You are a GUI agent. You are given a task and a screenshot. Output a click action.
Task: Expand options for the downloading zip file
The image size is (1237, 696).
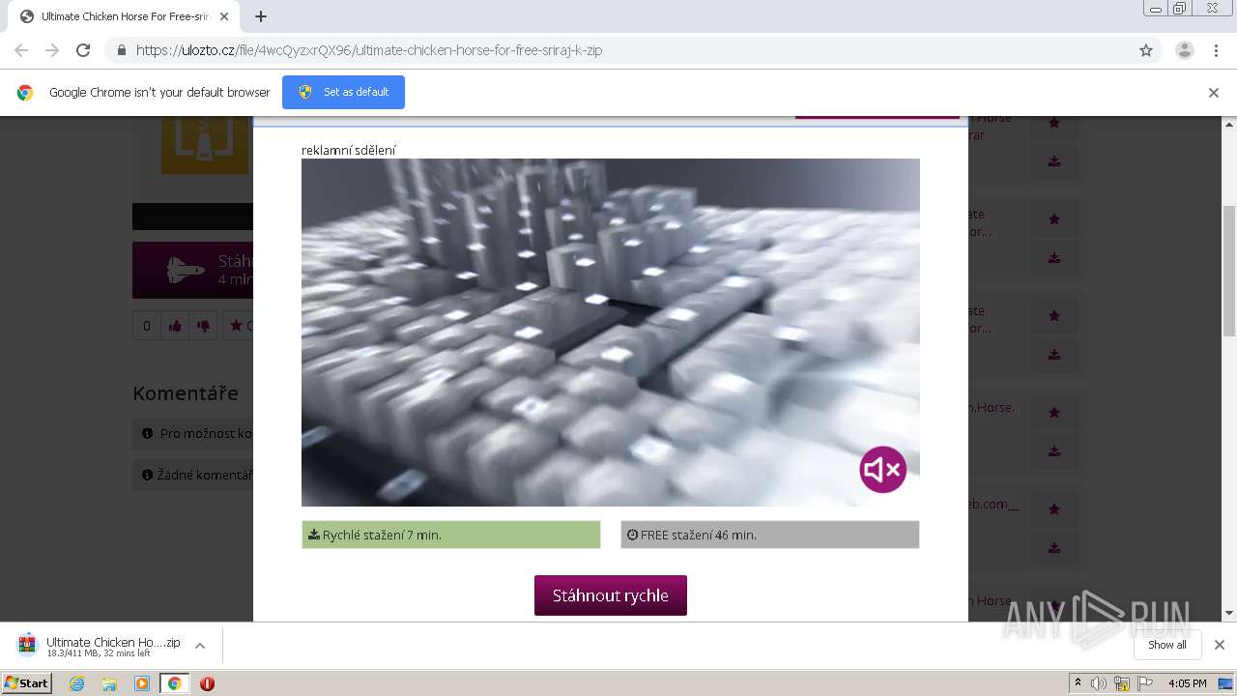click(x=200, y=646)
